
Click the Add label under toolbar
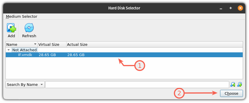11,36
